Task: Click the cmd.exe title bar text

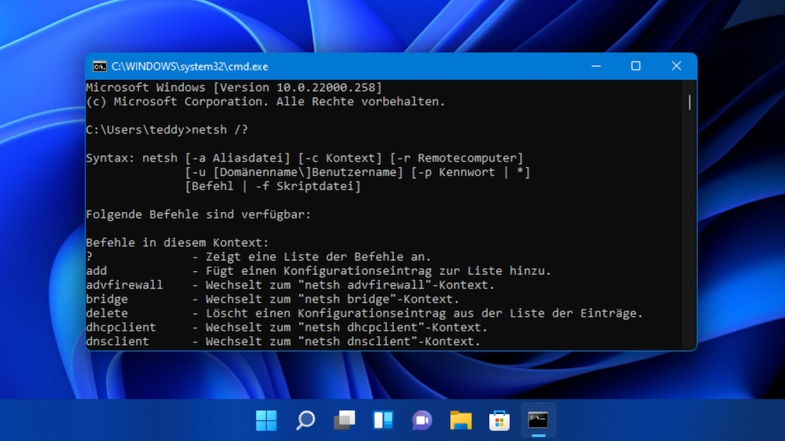Action: click(x=190, y=67)
